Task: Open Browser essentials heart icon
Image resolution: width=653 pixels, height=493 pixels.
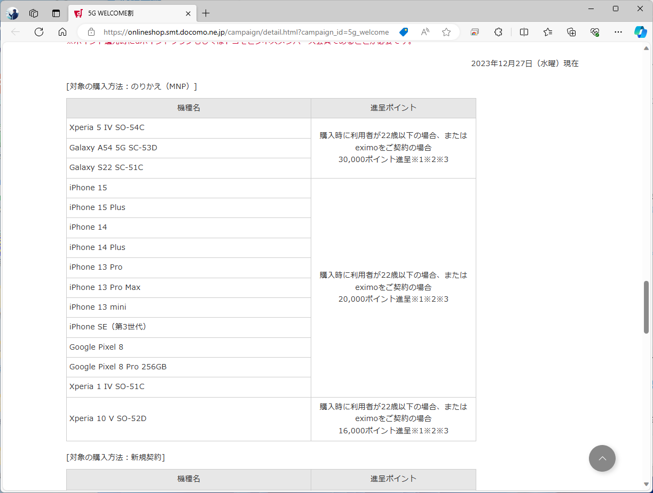Action: [x=595, y=32]
